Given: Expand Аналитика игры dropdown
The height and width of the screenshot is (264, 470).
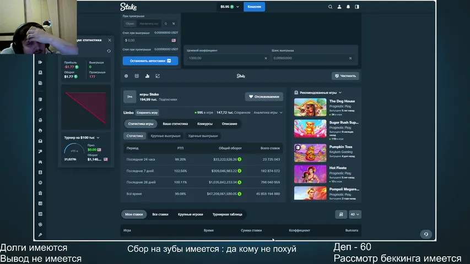Looking at the screenshot, I should 268,113.
